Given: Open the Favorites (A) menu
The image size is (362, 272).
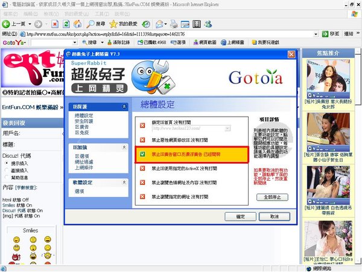Looking at the screenshot, I should [77, 14].
